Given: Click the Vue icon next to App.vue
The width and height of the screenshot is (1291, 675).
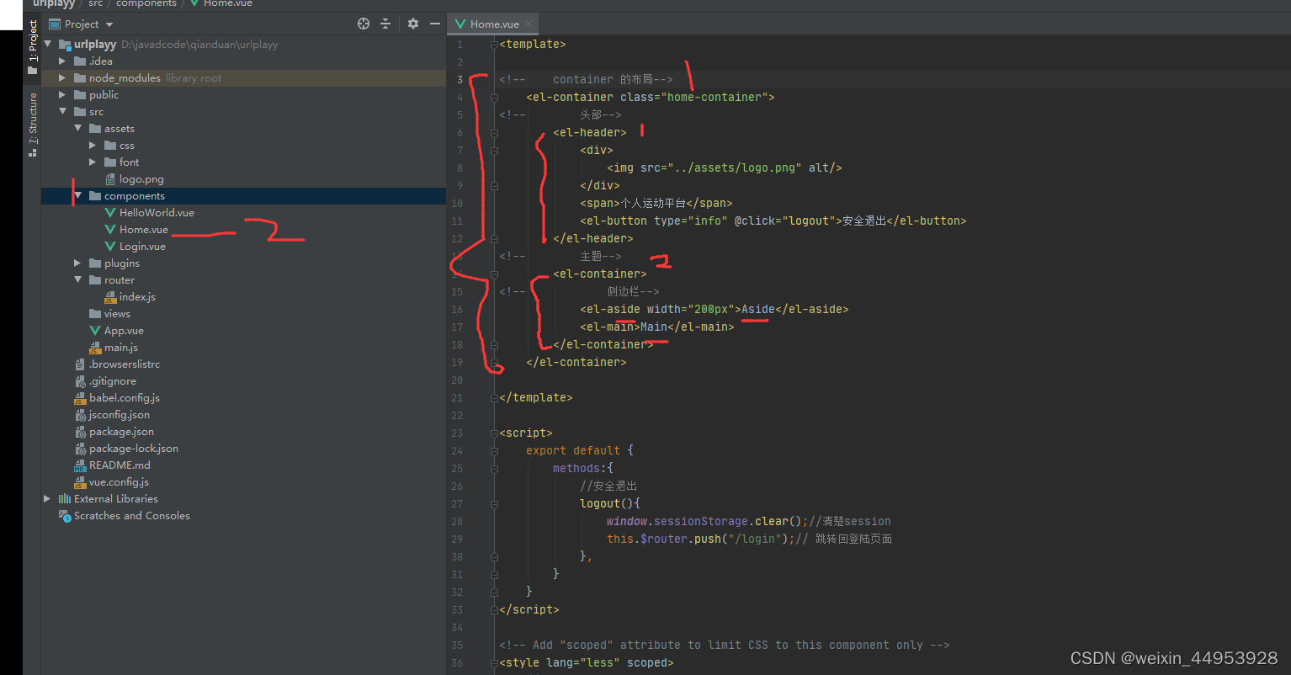Looking at the screenshot, I should coord(95,331).
